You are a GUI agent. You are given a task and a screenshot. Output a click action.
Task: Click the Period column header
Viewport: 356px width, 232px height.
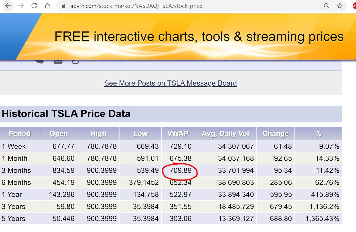click(20, 134)
